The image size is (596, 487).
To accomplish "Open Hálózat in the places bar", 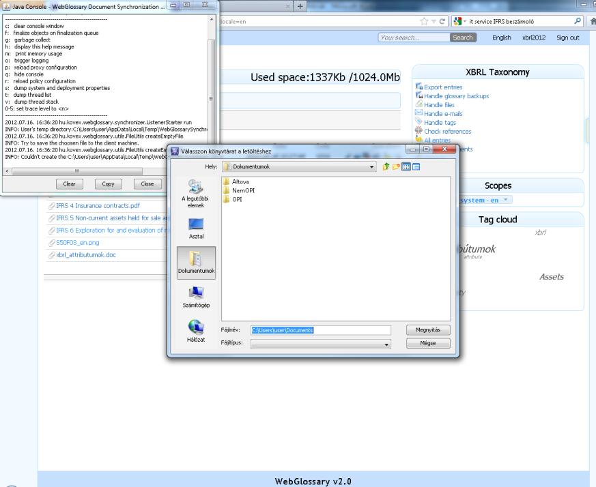I will pyautogui.click(x=196, y=331).
